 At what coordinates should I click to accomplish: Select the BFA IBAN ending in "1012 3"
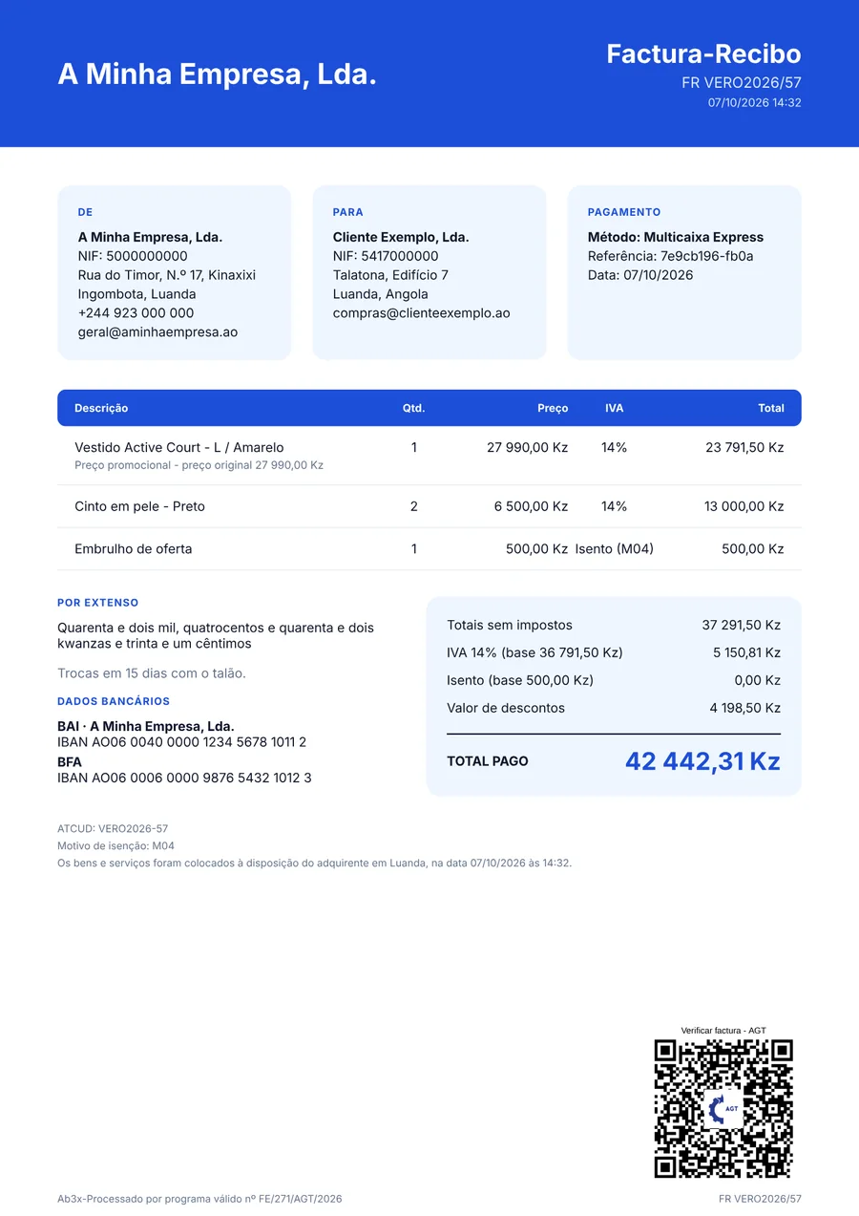coord(184,779)
